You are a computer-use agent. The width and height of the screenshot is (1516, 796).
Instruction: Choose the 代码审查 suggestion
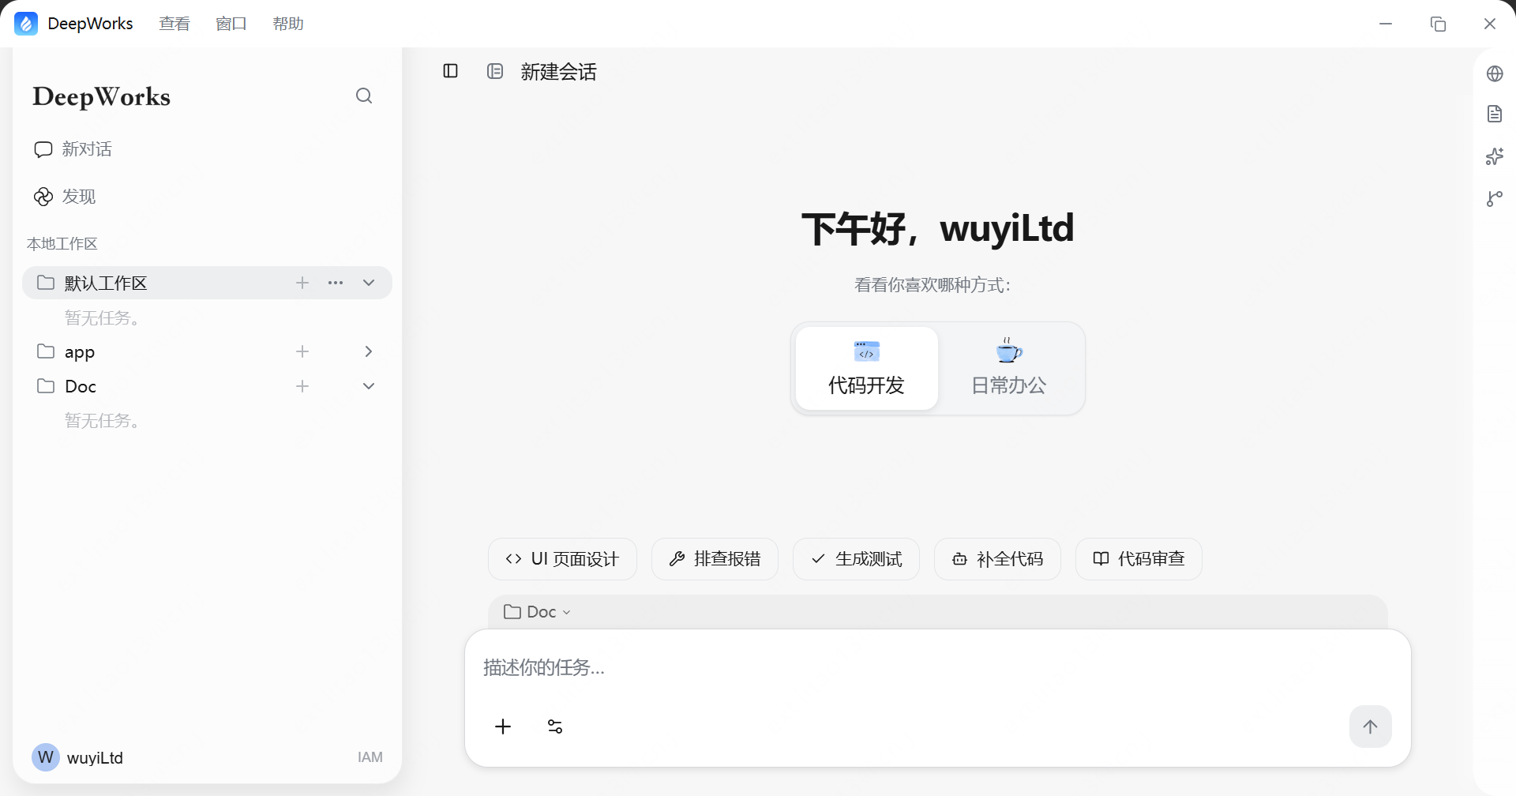click(1139, 559)
